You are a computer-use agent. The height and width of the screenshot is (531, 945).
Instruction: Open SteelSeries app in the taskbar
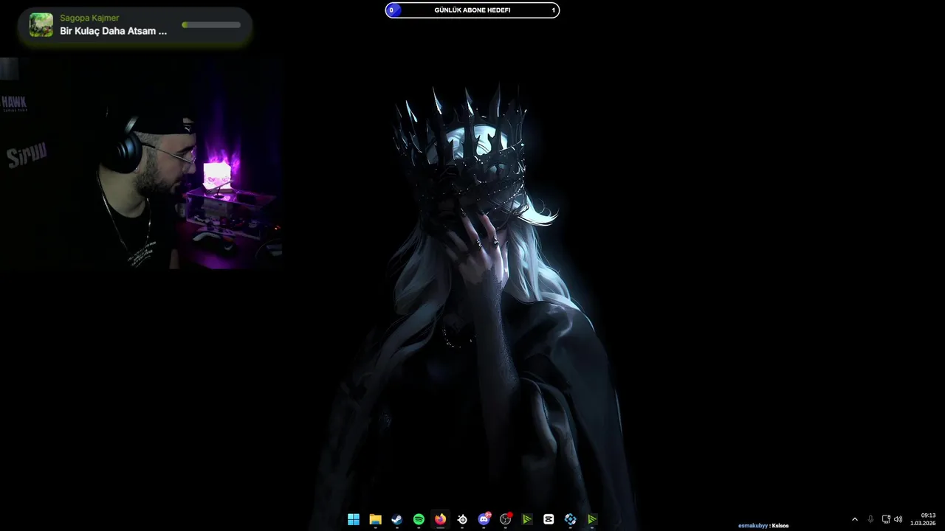462,519
